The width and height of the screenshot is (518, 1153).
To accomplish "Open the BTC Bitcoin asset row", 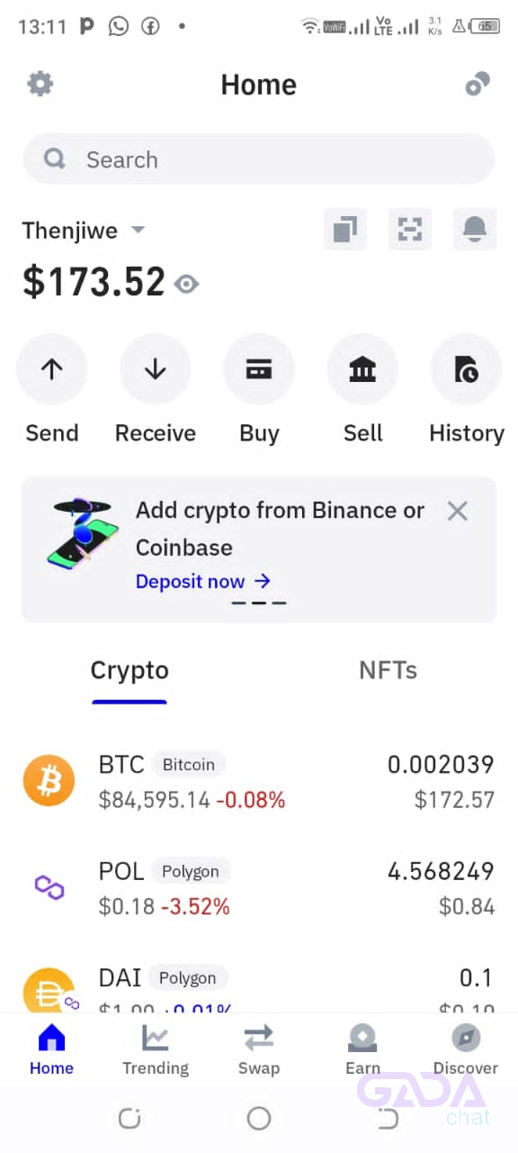I will coord(259,781).
